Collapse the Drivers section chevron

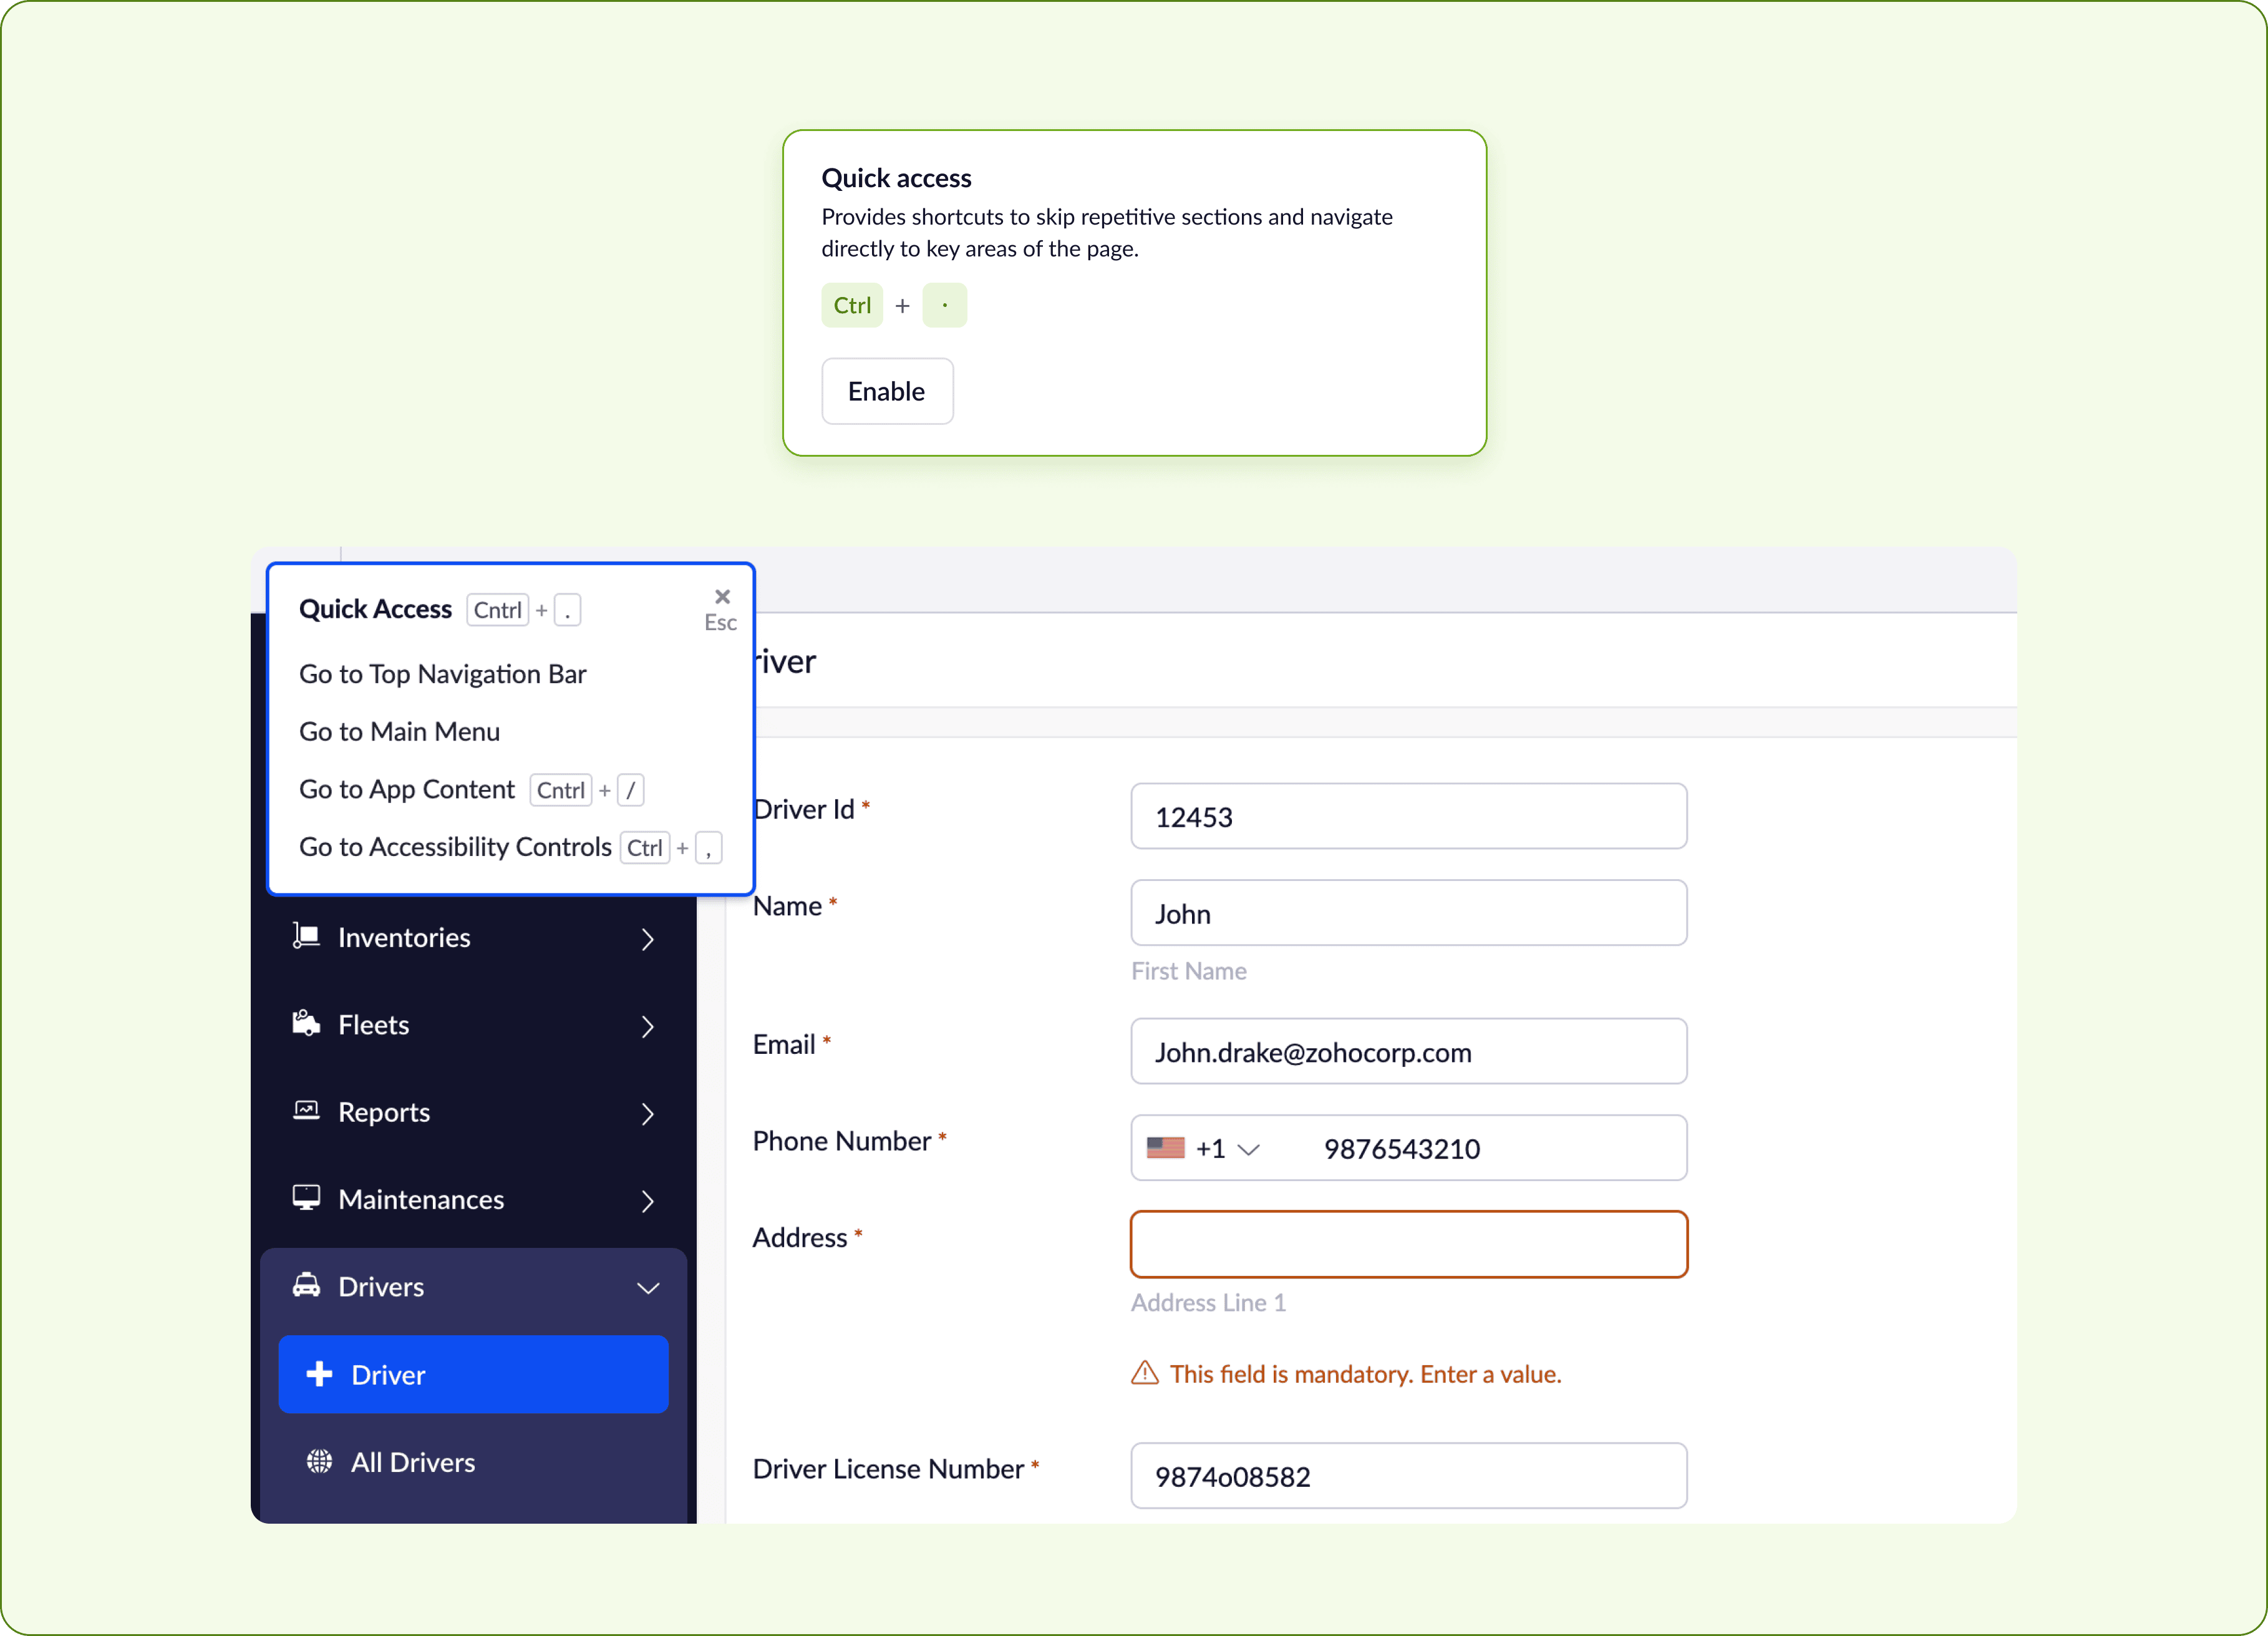tap(648, 1288)
